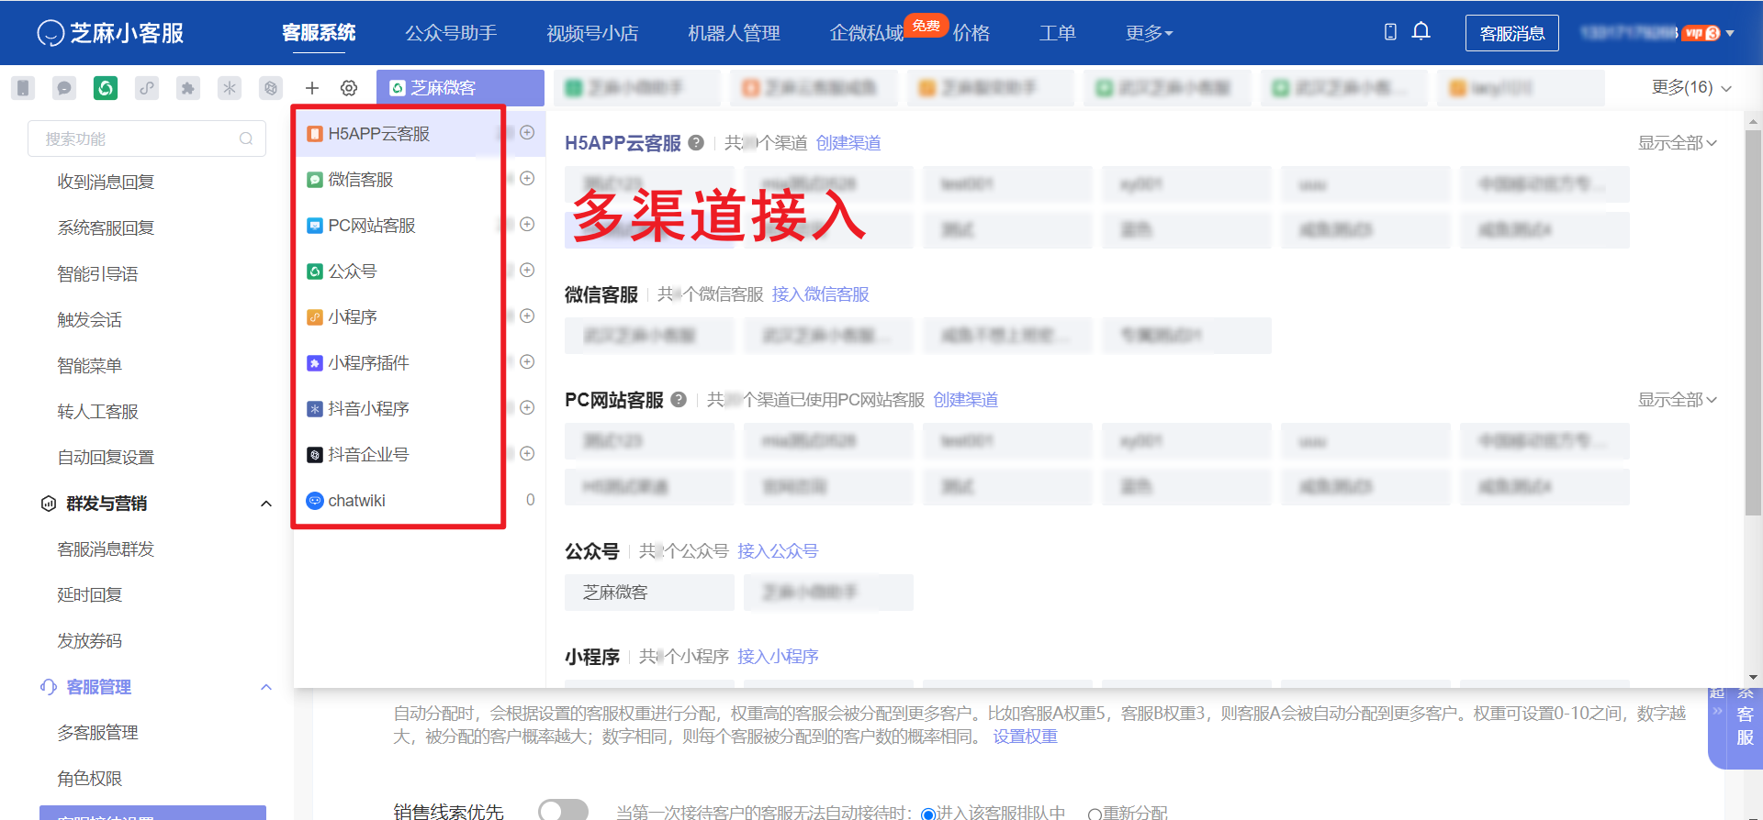The height and width of the screenshot is (820, 1763).
Task: Open the 工单 tab
Action: 1057,33
